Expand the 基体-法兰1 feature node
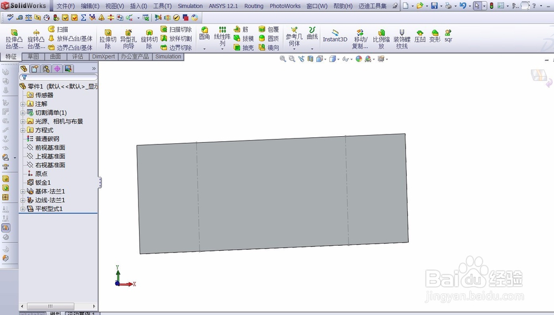554x315 pixels. [x=23, y=192]
